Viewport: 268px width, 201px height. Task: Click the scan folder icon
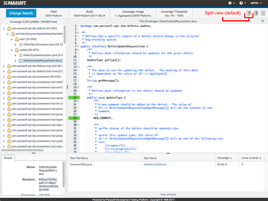coord(17,39)
